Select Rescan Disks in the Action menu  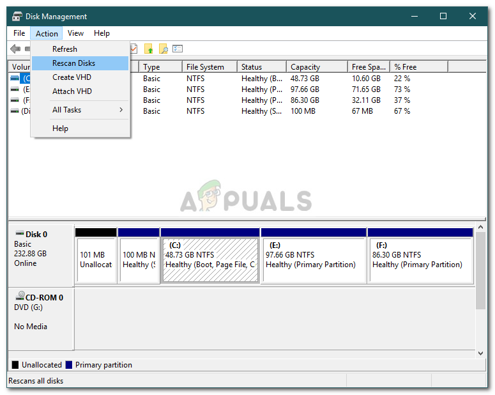[x=80, y=63]
